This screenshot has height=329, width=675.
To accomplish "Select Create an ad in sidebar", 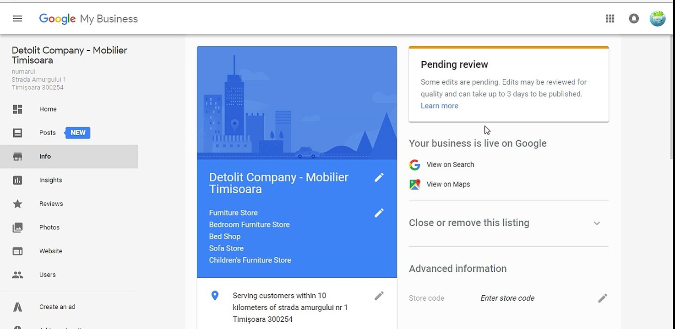I will click(x=57, y=307).
